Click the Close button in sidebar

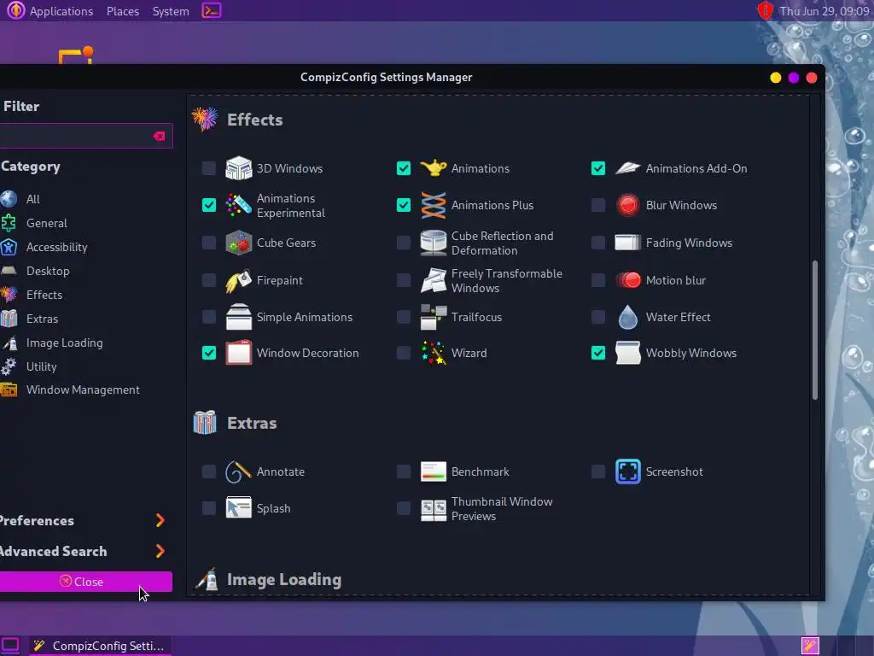click(x=86, y=582)
